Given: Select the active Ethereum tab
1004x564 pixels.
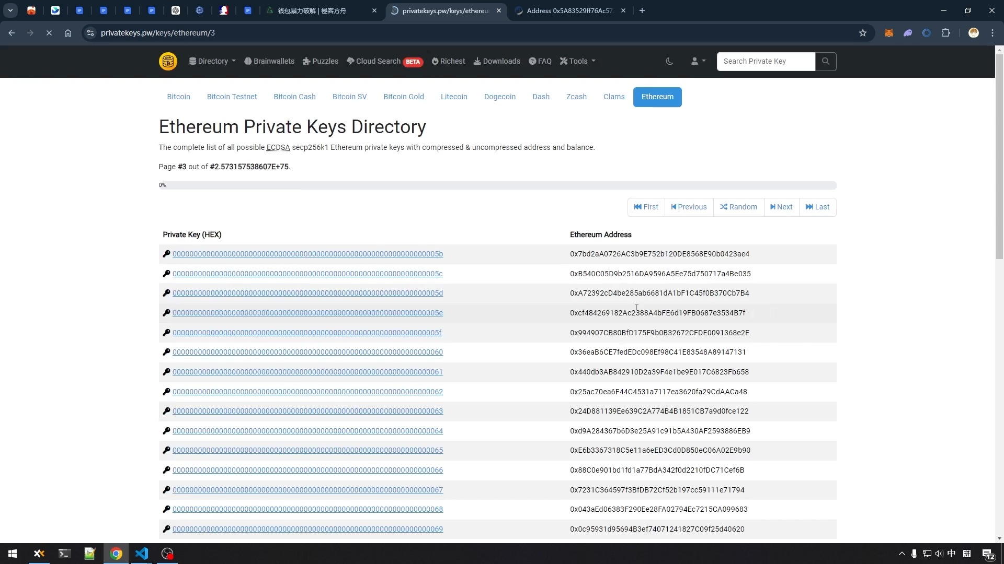Looking at the screenshot, I should [x=657, y=97].
